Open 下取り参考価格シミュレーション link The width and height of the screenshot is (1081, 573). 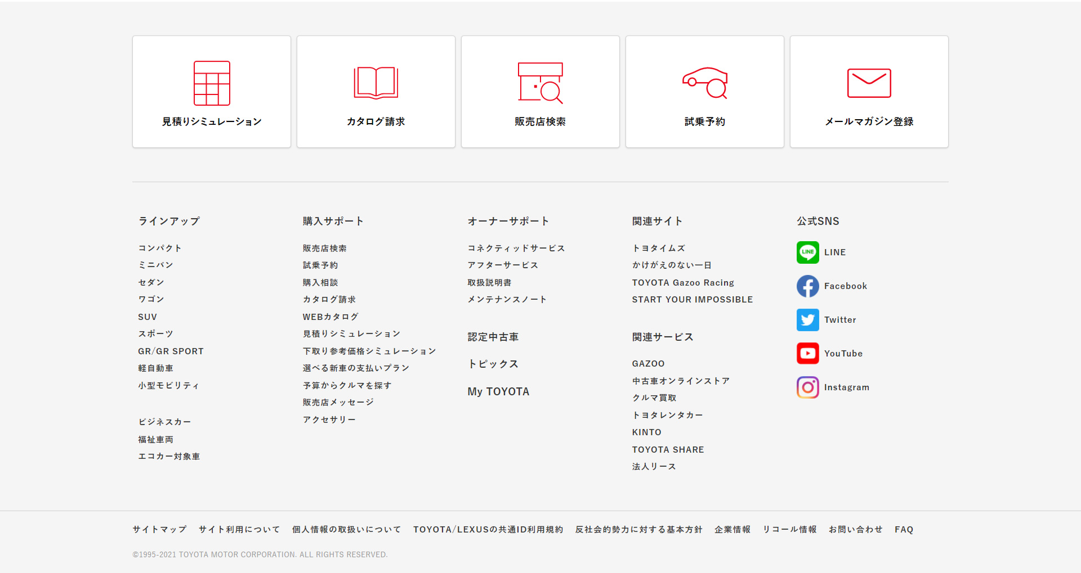click(369, 351)
